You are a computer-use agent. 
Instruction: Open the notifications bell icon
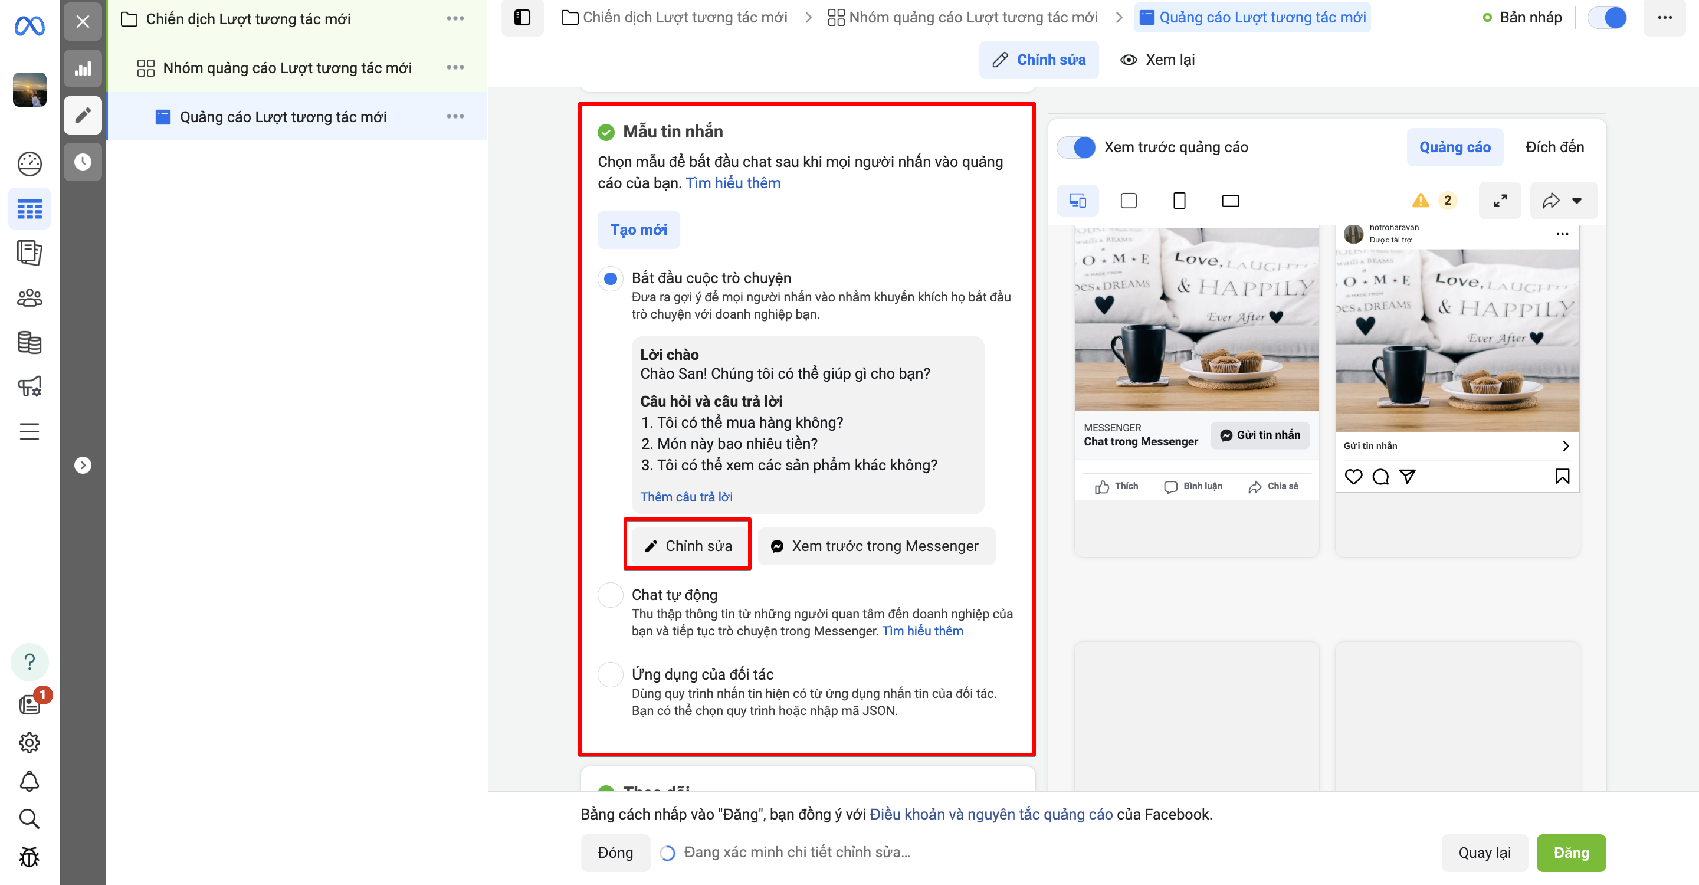(x=29, y=781)
